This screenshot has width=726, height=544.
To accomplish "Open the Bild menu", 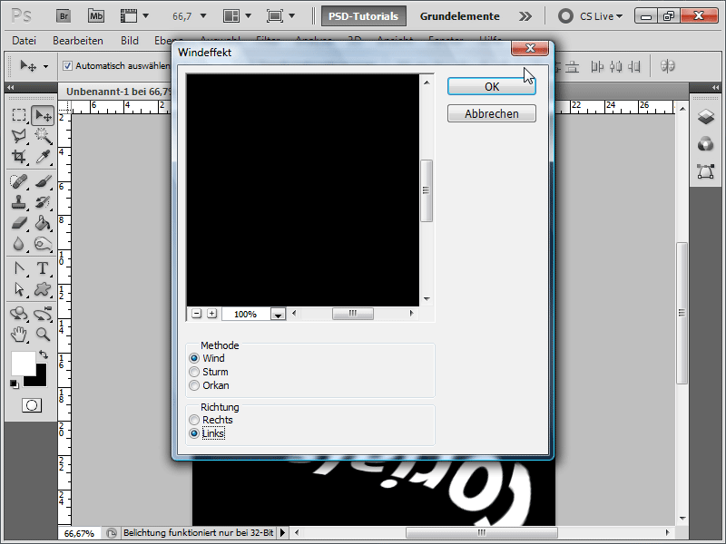I will click(130, 41).
